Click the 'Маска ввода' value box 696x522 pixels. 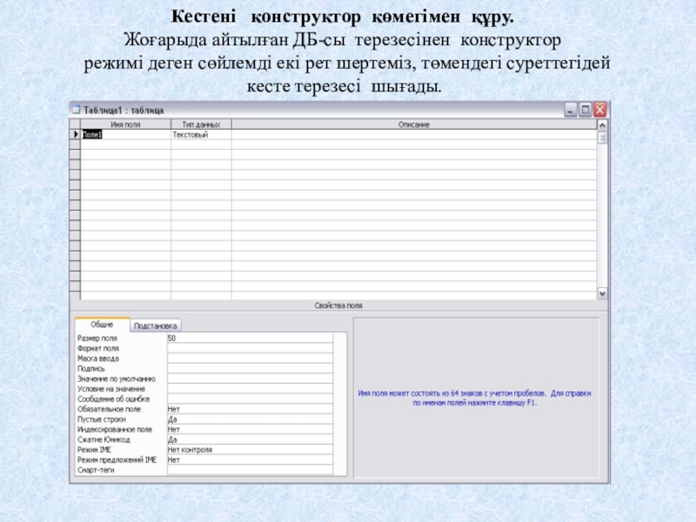(250, 358)
